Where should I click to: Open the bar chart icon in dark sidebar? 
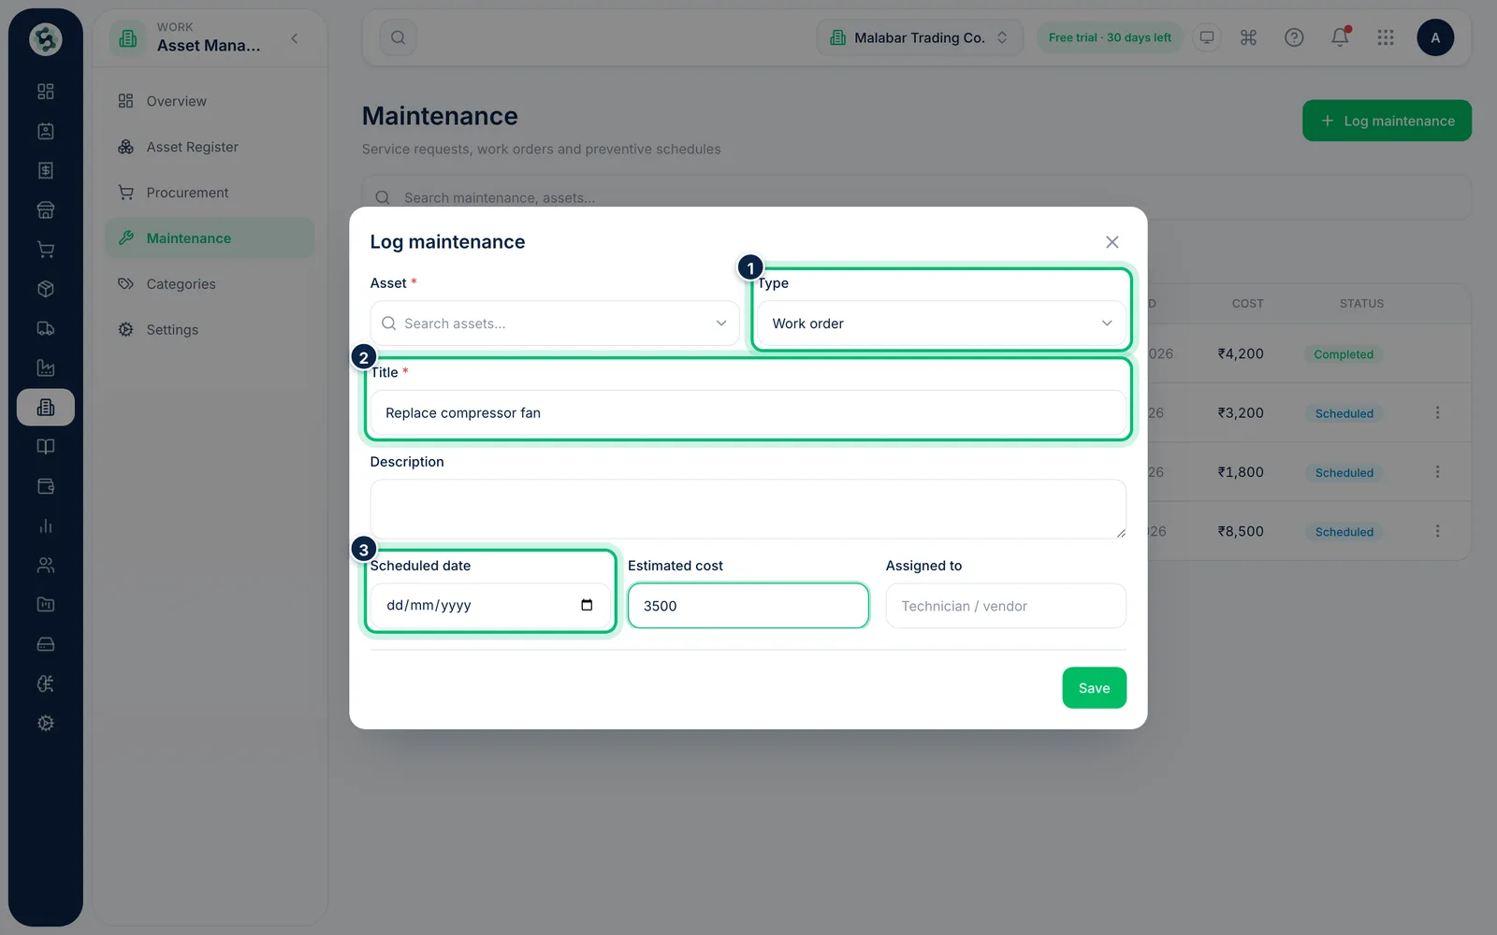click(45, 526)
